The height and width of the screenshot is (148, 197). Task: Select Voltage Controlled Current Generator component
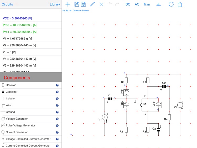(31, 139)
